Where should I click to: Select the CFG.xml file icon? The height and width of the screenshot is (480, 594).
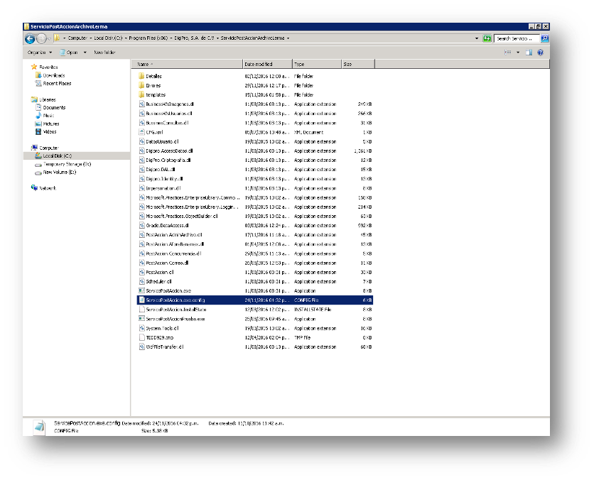click(141, 132)
